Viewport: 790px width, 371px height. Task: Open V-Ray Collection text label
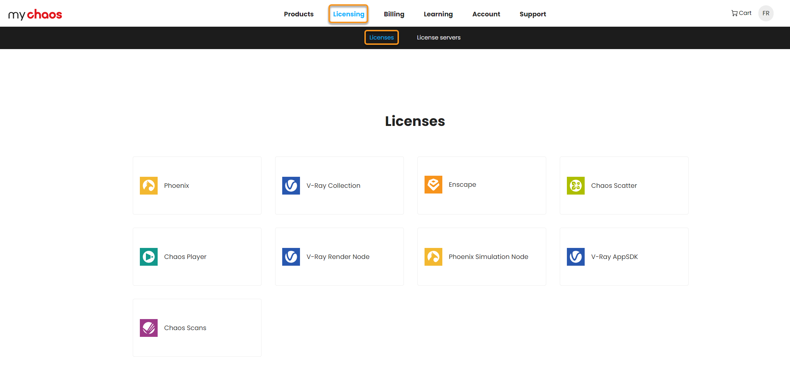tap(333, 186)
